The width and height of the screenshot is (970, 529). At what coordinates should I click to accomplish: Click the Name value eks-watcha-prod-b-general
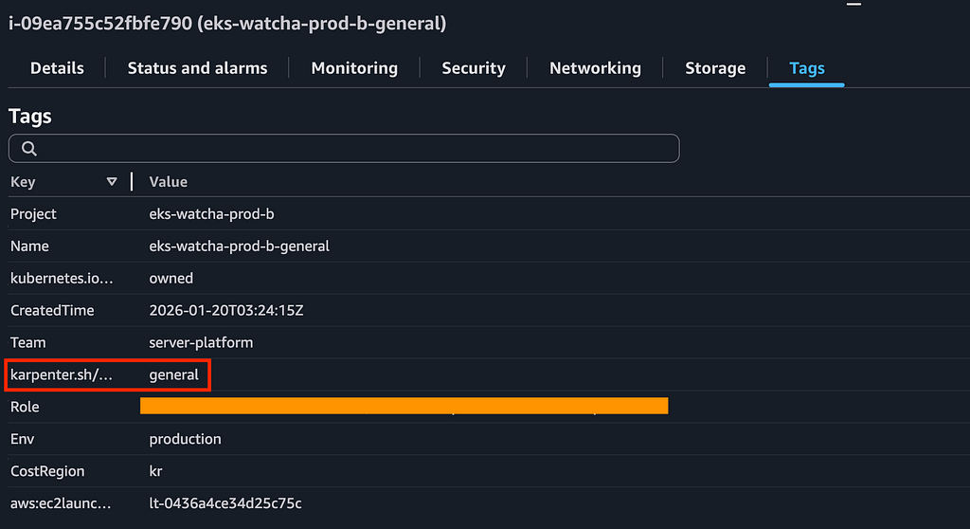point(239,246)
